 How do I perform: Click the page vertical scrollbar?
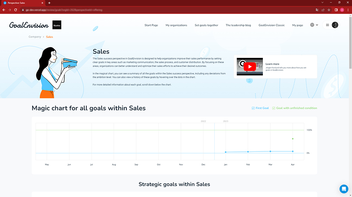[351, 42]
